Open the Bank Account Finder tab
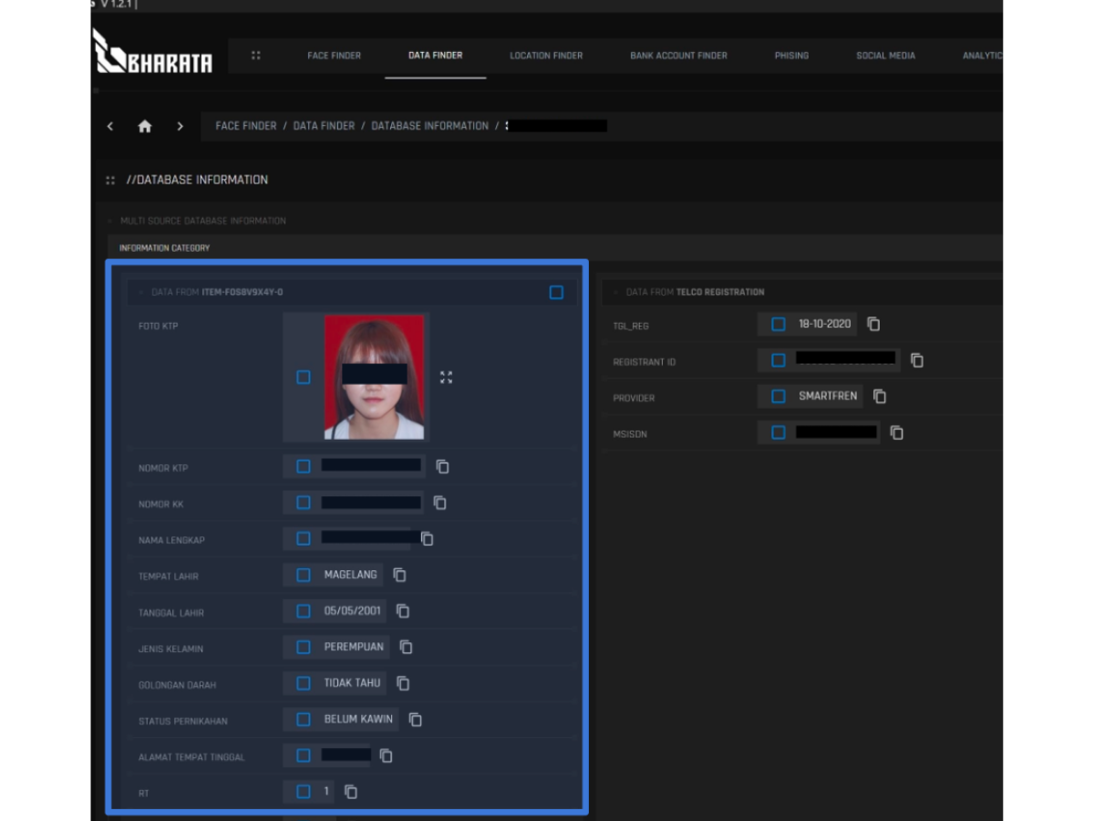This screenshot has width=1094, height=821. click(x=678, y=56)
